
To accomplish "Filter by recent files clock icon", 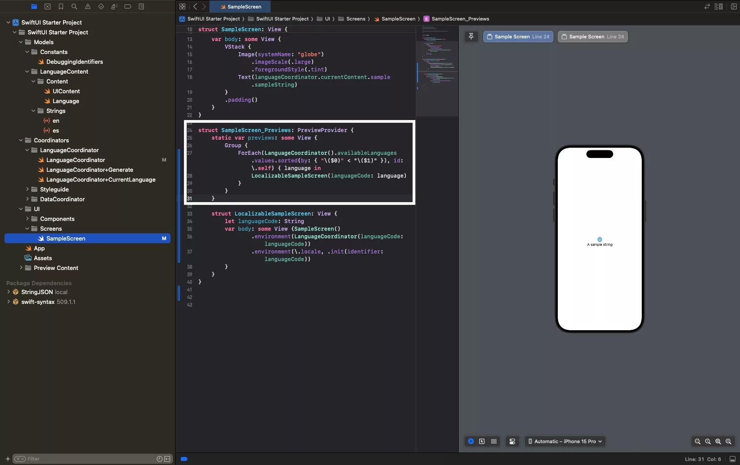I will pos(159,459).
